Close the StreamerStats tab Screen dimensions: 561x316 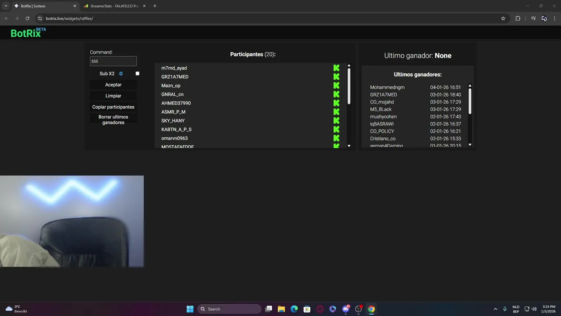145,6
